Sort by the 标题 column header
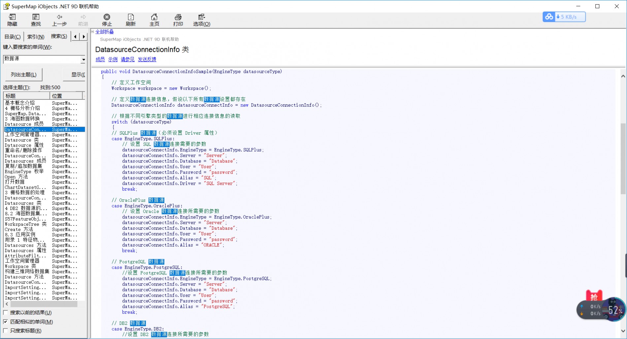Screen dimensions: 627x339 pyautogui.click(x=27, y=96)
